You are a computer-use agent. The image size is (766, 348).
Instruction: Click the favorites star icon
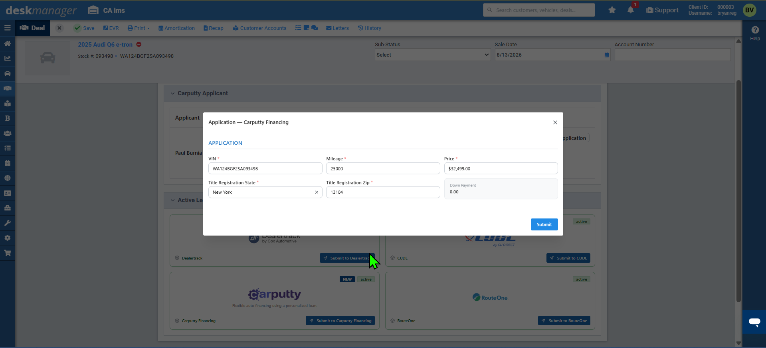tap(612, 10)
